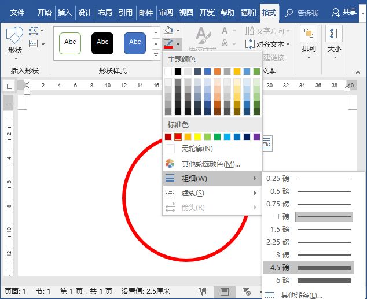Click 页面: 1 in status bar

coord(16,291)
